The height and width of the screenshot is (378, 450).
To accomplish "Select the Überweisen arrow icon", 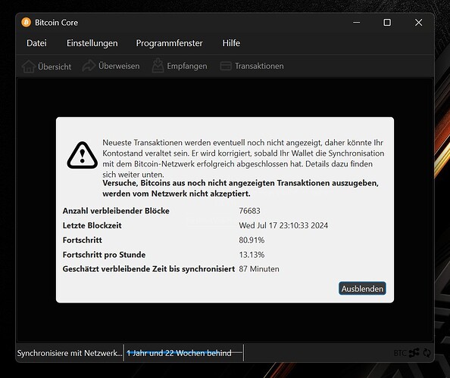I will [x=89, y=66].
